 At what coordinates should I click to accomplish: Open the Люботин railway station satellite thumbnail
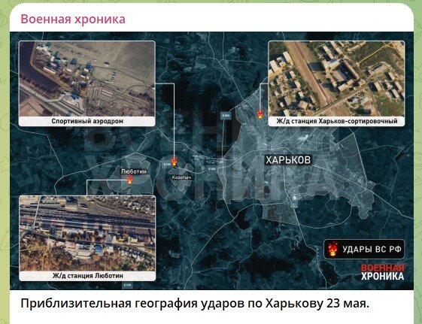click(x=87, y=233)
